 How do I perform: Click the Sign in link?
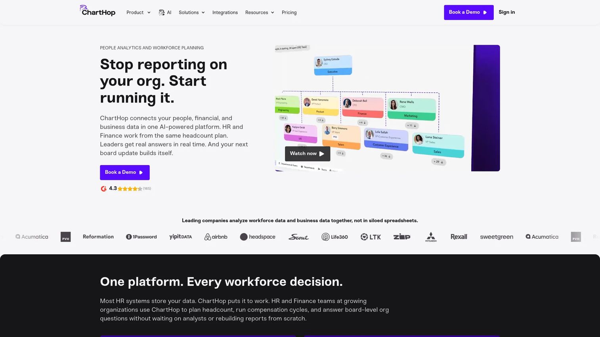pos(507,12)
